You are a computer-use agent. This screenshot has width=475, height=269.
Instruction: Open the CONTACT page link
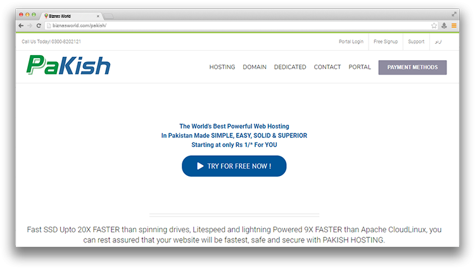coord(327,67)
